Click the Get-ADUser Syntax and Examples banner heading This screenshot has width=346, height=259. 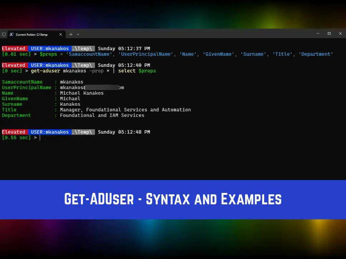173,199
